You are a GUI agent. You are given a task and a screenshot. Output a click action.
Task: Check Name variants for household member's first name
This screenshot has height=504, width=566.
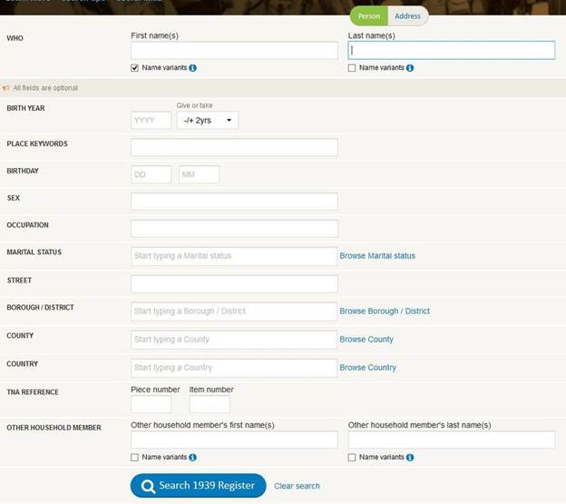[x=134, y=458]
